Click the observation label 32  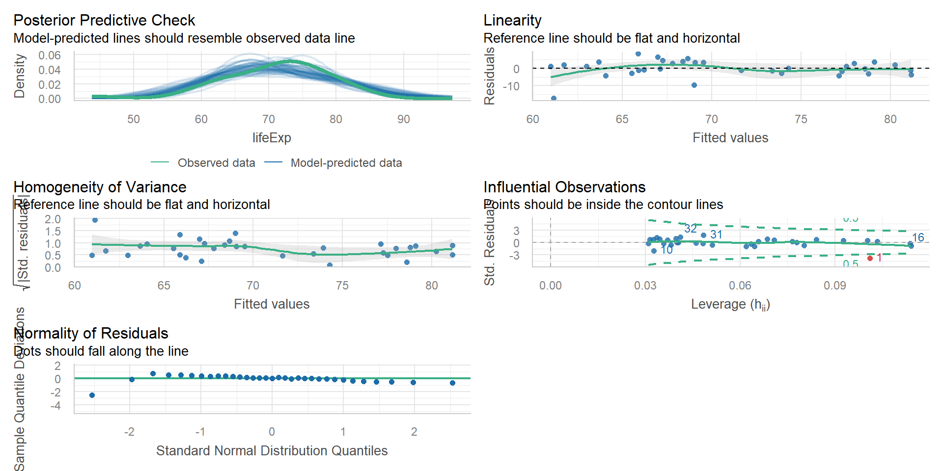691,229
